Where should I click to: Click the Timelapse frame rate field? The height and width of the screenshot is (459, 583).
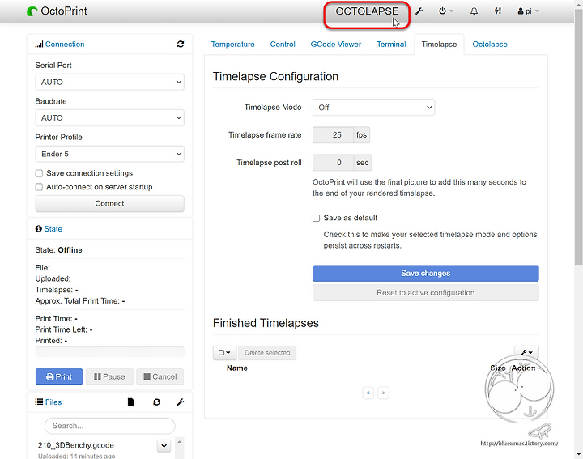pyautogui.click(x=333, y=135)
